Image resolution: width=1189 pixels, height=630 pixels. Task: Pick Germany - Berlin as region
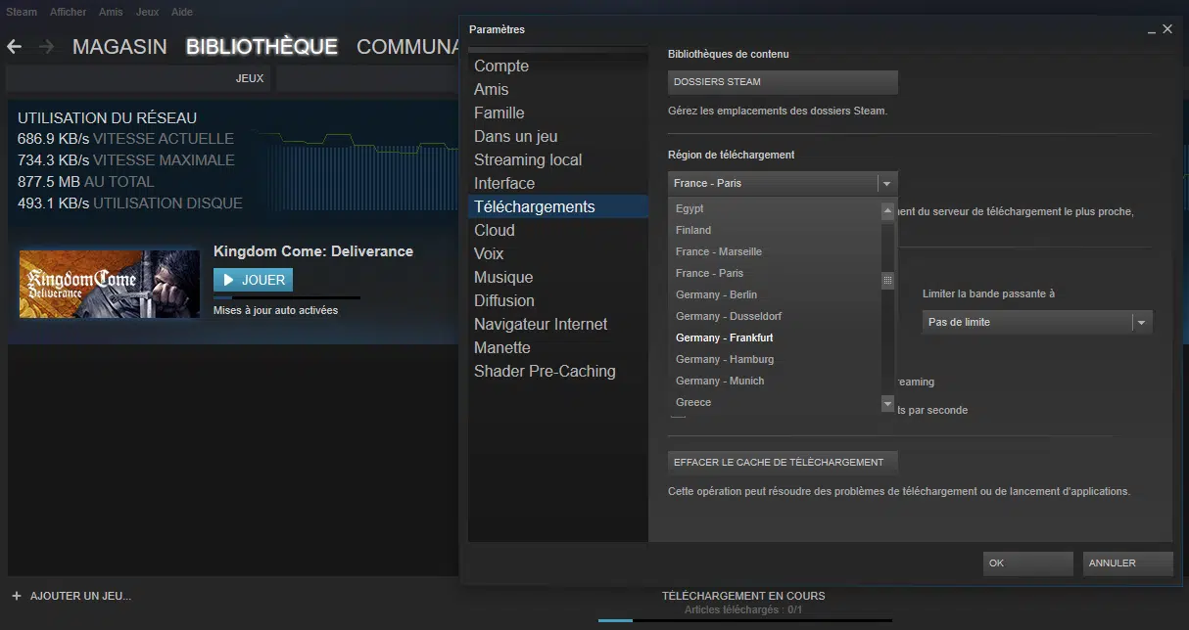775,294
